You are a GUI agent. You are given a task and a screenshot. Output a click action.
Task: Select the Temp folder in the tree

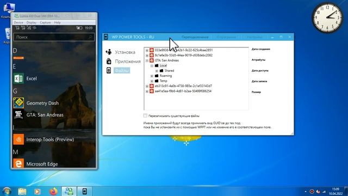(163, 81)
